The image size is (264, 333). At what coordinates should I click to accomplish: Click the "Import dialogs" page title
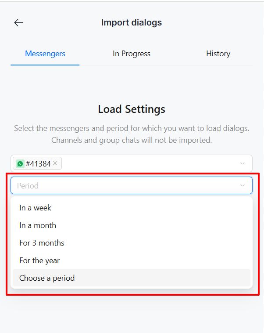[x=132, y=22]
